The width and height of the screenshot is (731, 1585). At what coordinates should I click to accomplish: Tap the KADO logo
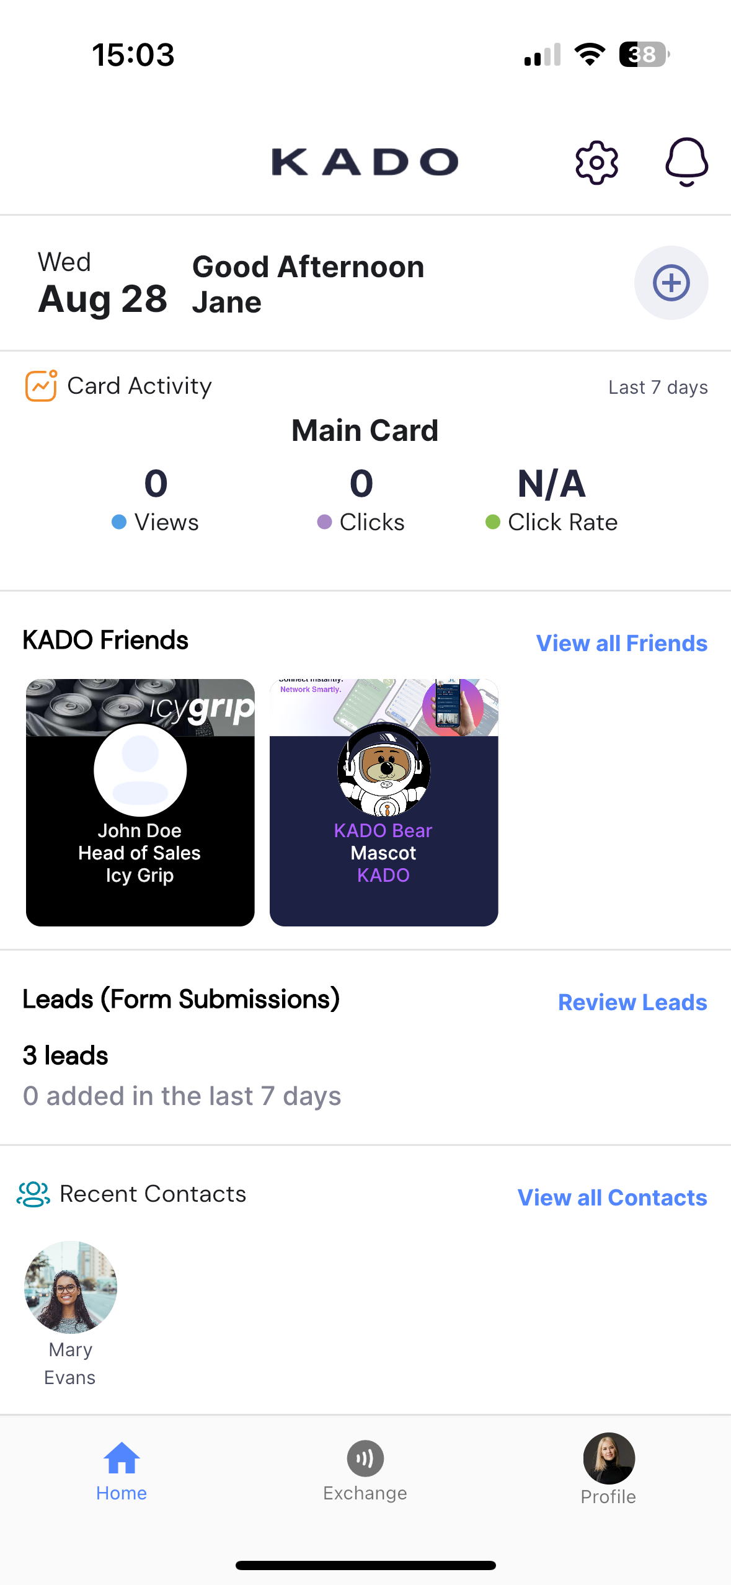pos(365,162)
